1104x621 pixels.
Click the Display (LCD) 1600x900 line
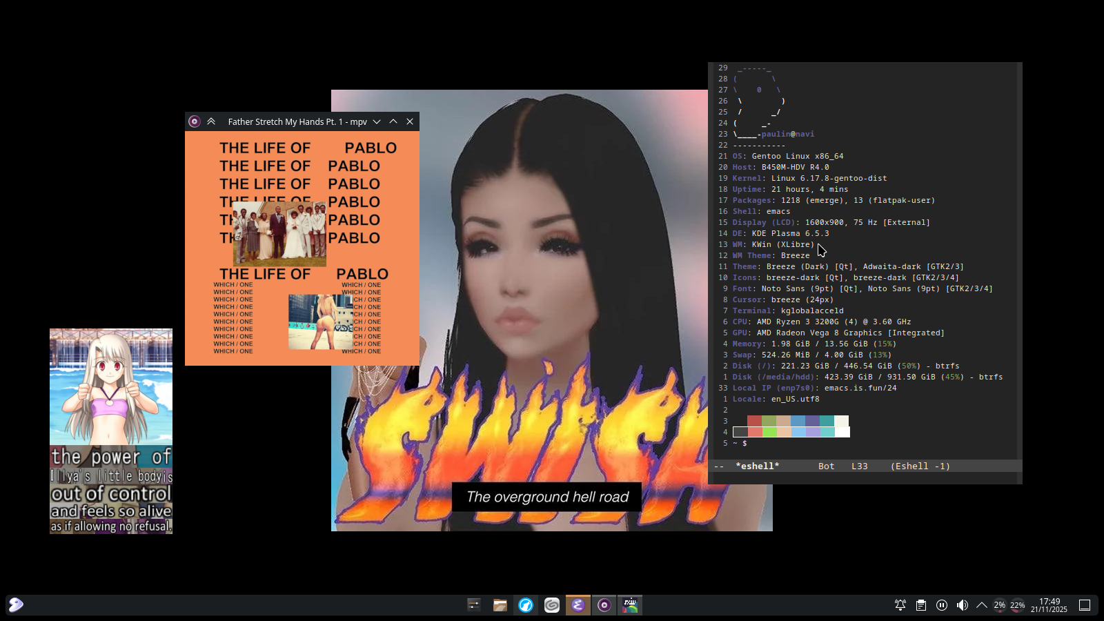tap(831, 222)
